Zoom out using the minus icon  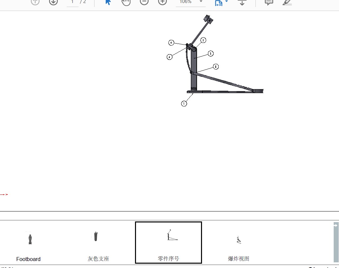point(144,2)
